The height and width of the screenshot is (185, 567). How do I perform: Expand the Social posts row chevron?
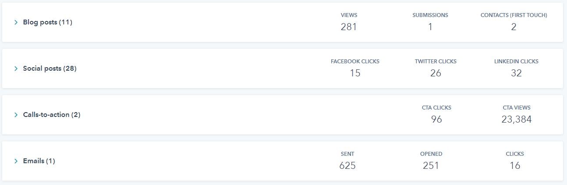pos(16,69)
